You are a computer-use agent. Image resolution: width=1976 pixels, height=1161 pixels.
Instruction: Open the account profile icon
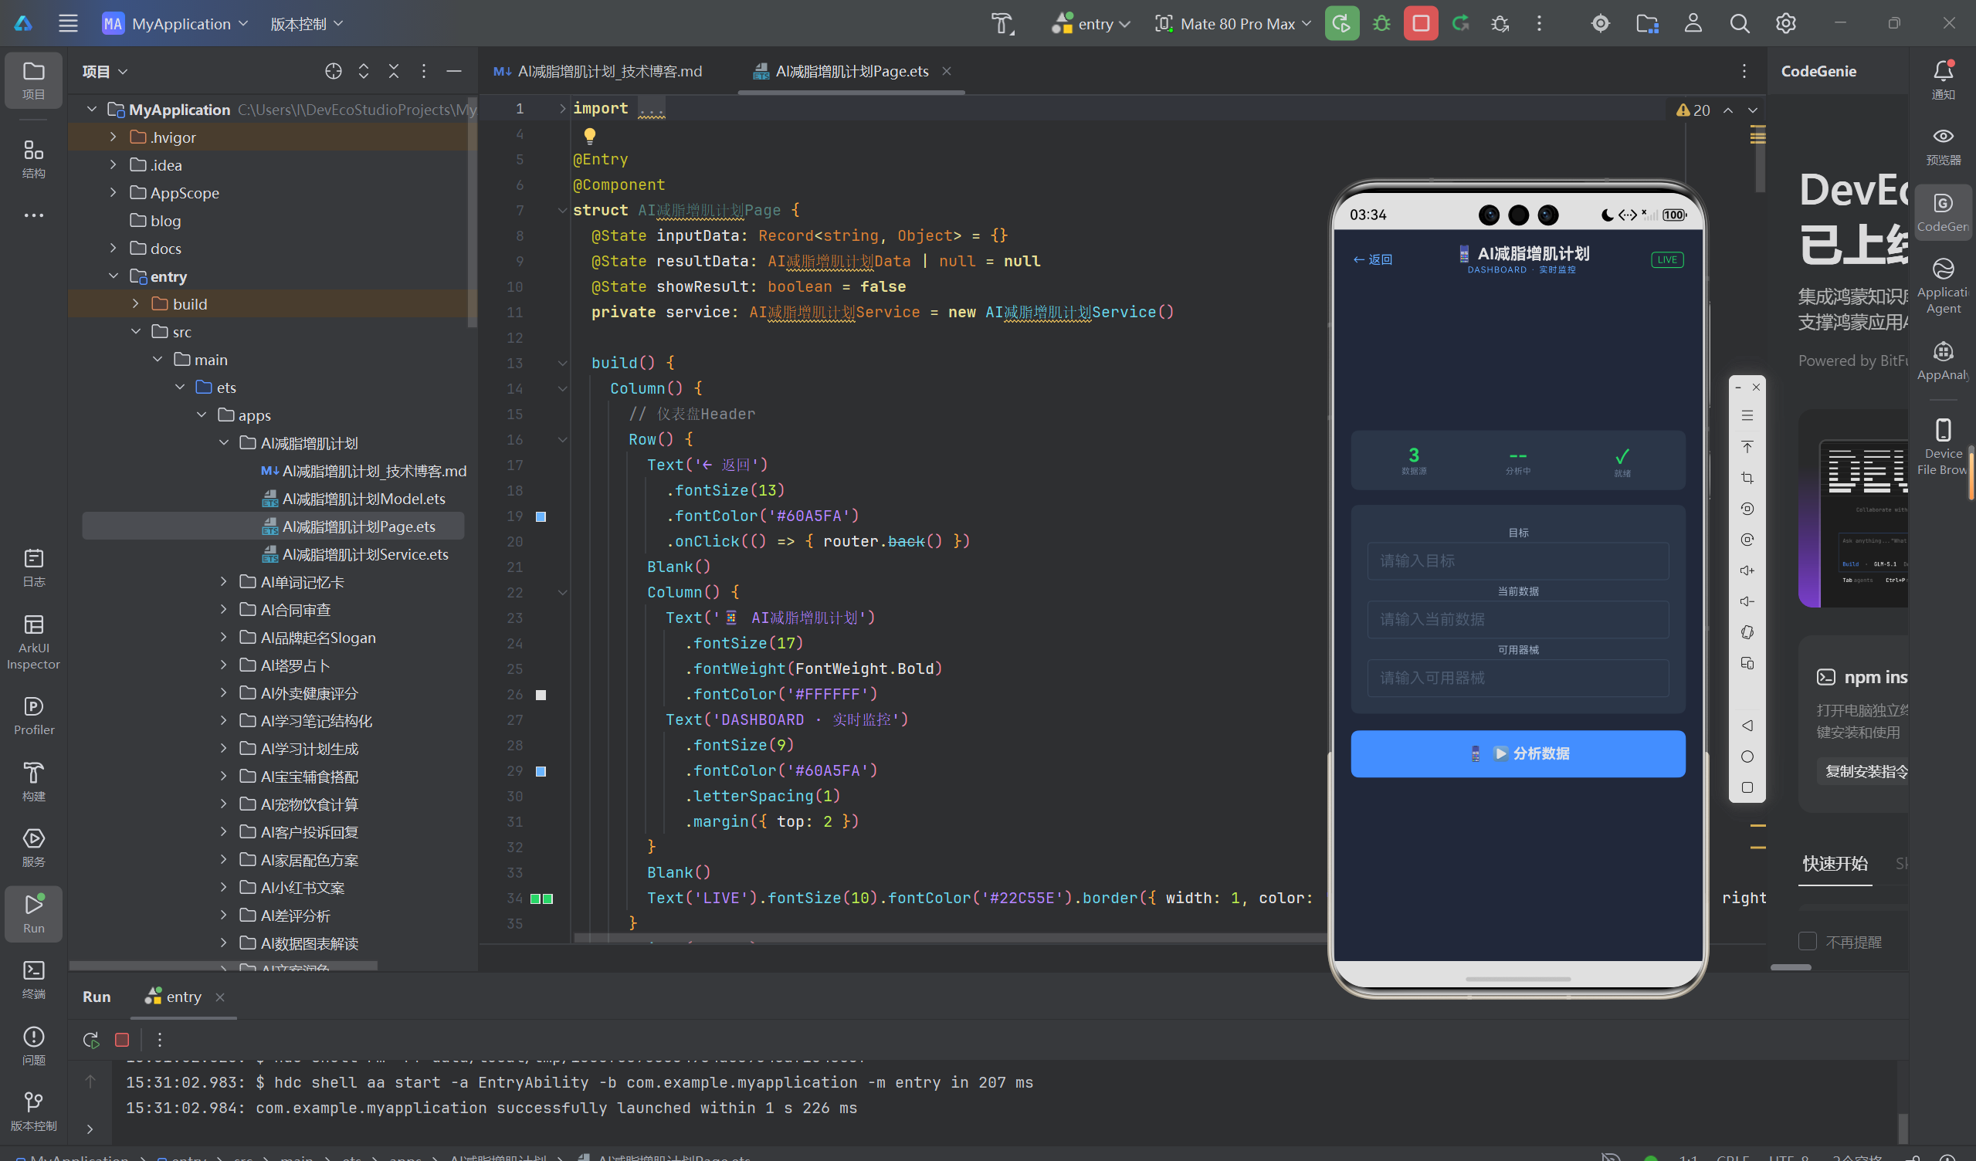(x=1693, y=23)
